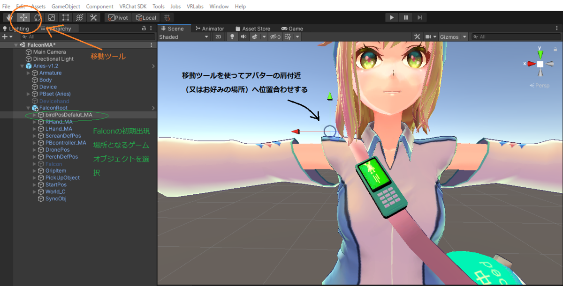
Task: Select Directional Light object
Action: 53,59
